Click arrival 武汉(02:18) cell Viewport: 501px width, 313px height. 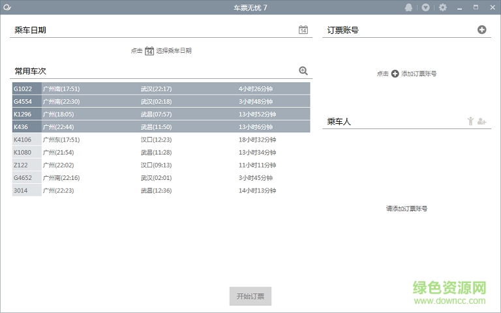pos(157,102)
